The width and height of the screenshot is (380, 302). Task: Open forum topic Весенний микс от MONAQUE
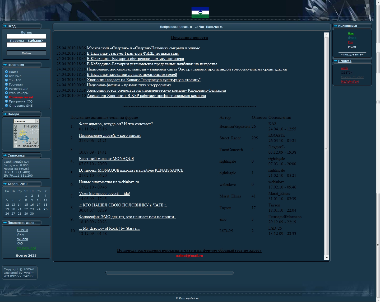tap(106, 159)
